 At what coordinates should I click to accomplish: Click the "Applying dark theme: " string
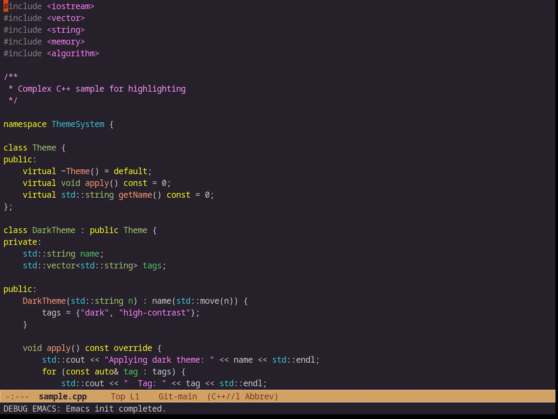[x=159, y=360]
